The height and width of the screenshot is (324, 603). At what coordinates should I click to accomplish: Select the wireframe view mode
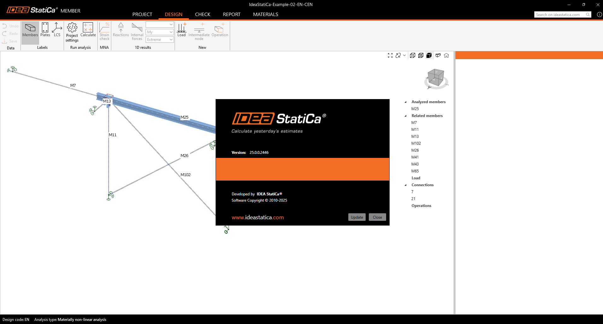pyautogui.click(x=413, y=55)
